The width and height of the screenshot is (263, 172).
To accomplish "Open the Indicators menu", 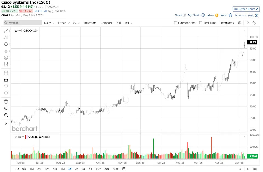I will point(90,23).
